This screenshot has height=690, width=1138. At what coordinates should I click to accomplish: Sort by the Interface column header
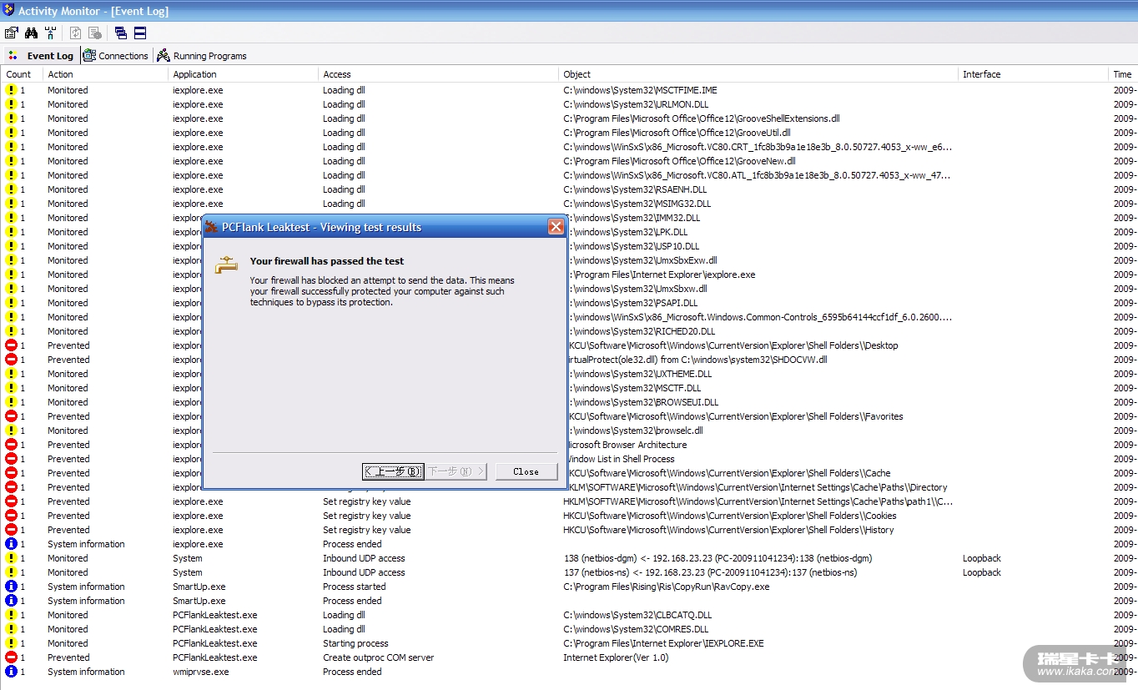coord(1034,74)
